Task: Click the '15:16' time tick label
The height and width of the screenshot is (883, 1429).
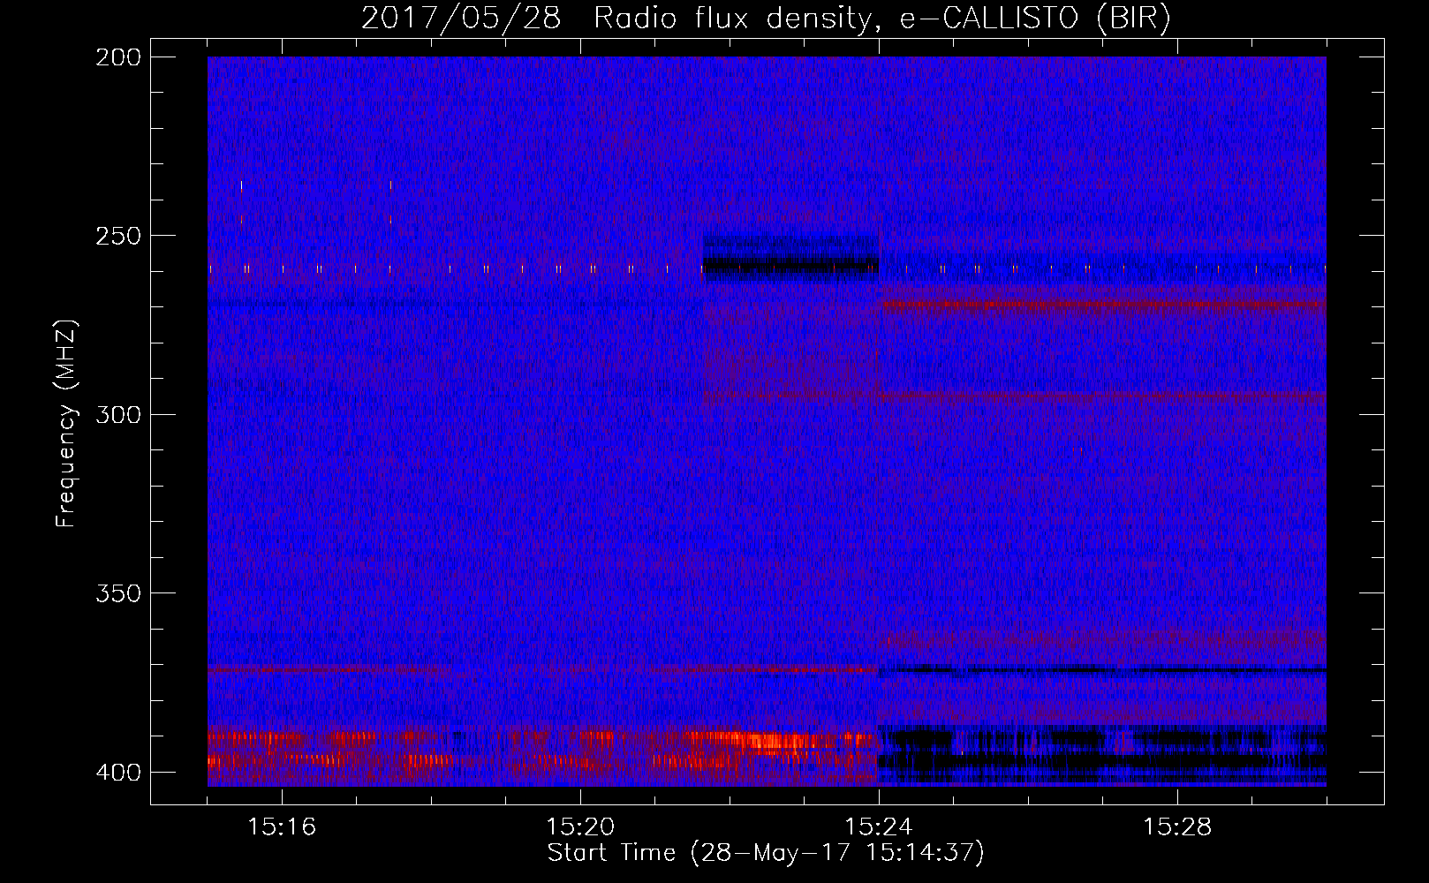Action: [x=282, y=827]
